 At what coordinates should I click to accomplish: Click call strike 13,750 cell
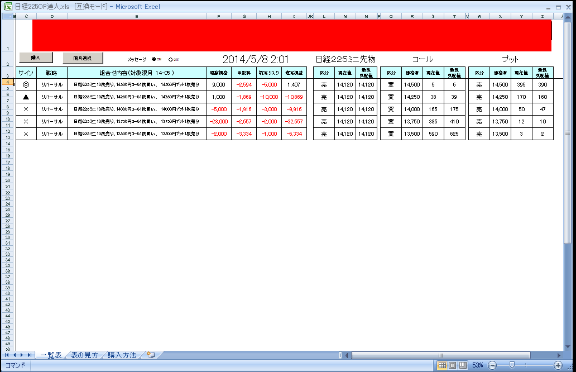(412, 121)
